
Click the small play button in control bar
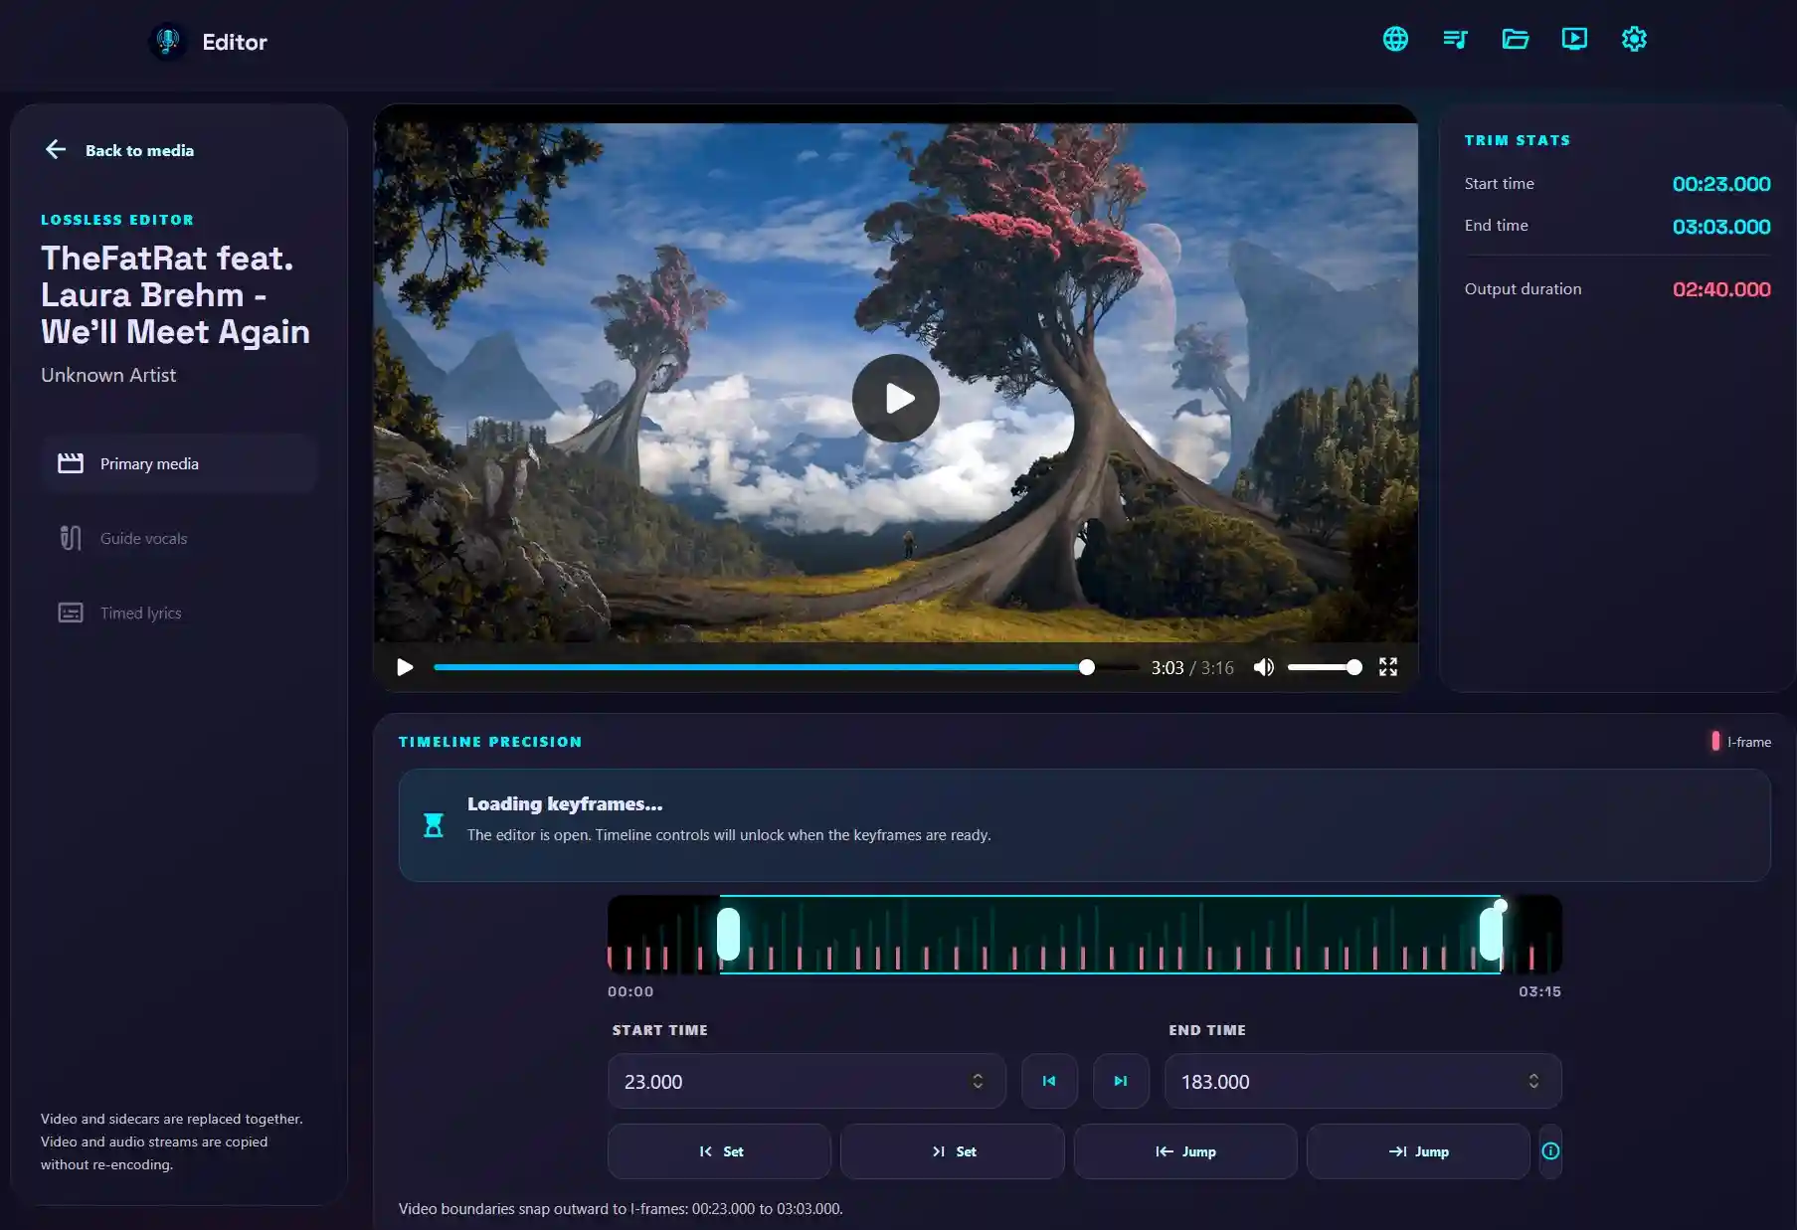[x=405, y=667]
